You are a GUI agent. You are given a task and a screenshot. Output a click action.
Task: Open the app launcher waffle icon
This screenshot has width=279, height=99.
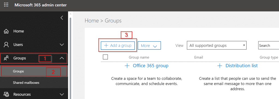[6, 5]
